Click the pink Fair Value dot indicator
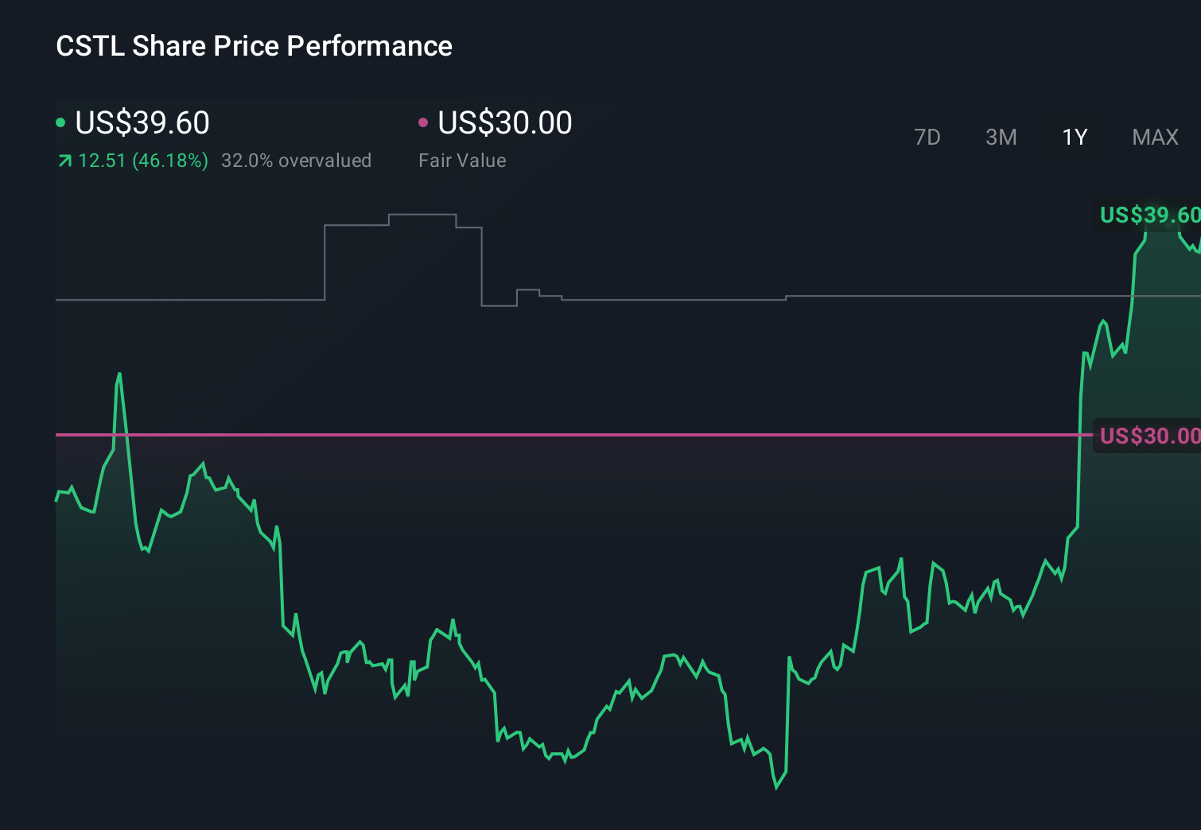Screen dimensions: 1201x830 [x=424, y=122]
